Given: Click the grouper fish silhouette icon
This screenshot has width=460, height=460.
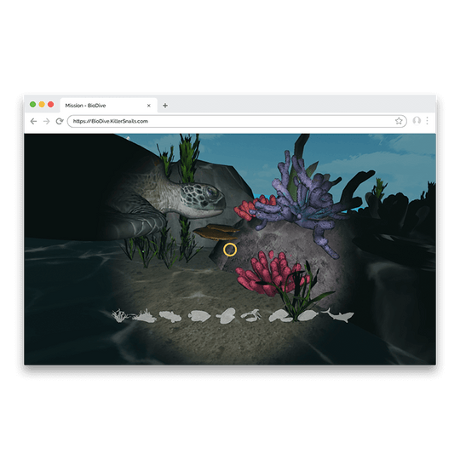Looking at the screenshot, I should click(170, 317).
